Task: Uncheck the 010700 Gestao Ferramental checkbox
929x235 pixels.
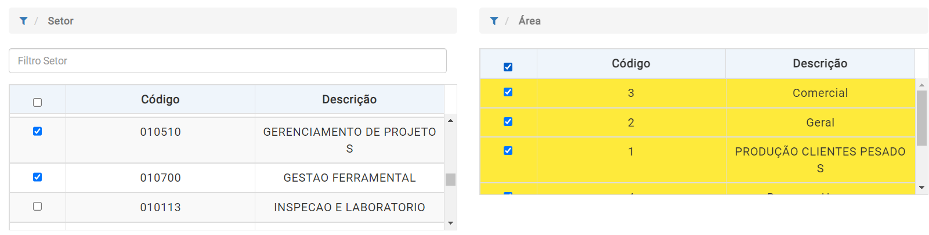Action: point(38,177)
